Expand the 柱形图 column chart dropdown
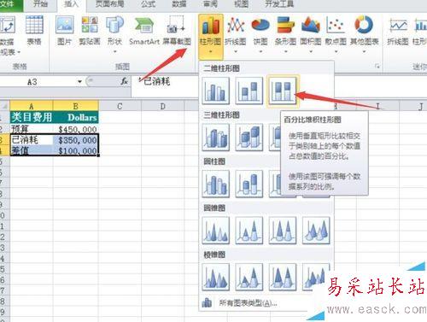Image resolution: width=427 pixels, height=322 pixels. pyautogui.click(x=211, y=51)
